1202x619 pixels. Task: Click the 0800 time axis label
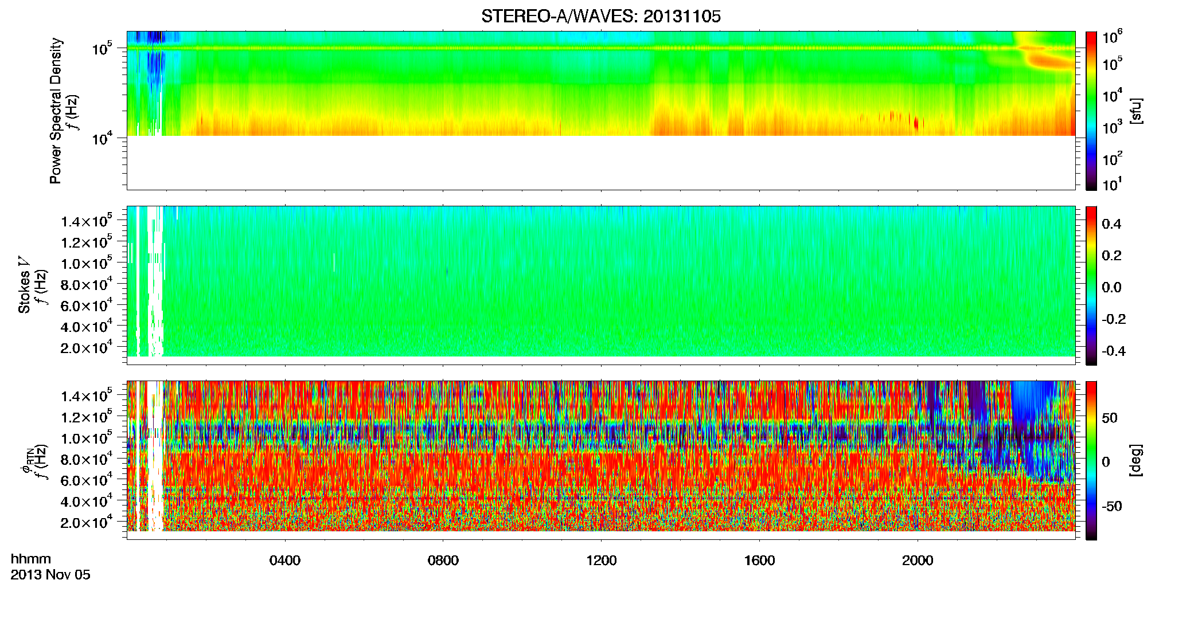click(x=443, y=561)
